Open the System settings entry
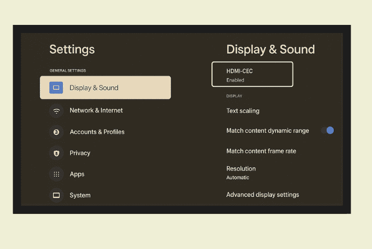This screenshot has height=249, width=372. click(x=80, y=195)
